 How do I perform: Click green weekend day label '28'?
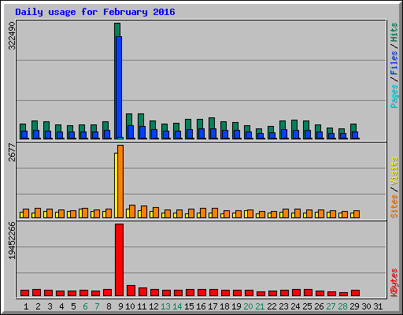click(342, 306)
